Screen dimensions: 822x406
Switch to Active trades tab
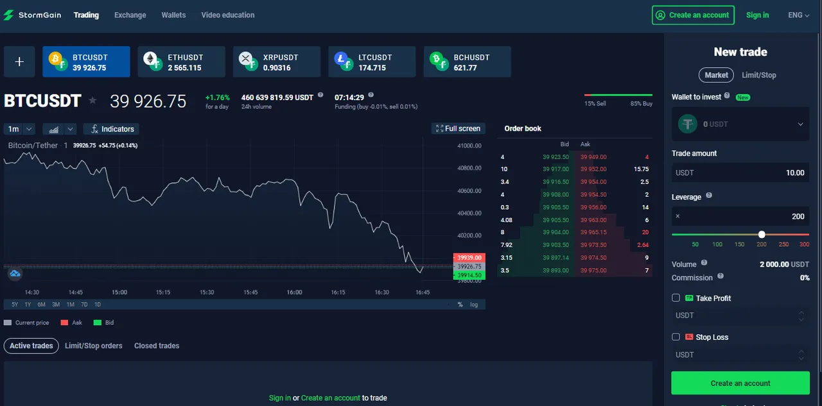[x=31, y=346]
